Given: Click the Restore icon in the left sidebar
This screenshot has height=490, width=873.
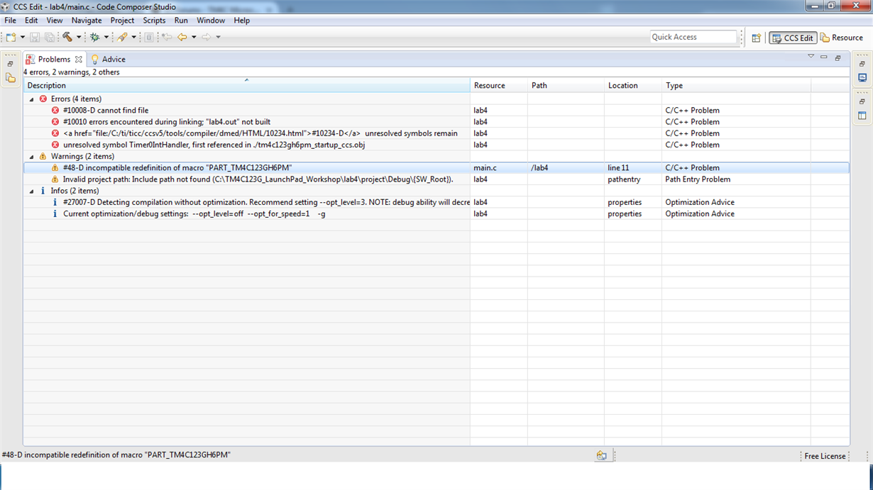Looking at the screenshot, I should click(x=10, y=64).
